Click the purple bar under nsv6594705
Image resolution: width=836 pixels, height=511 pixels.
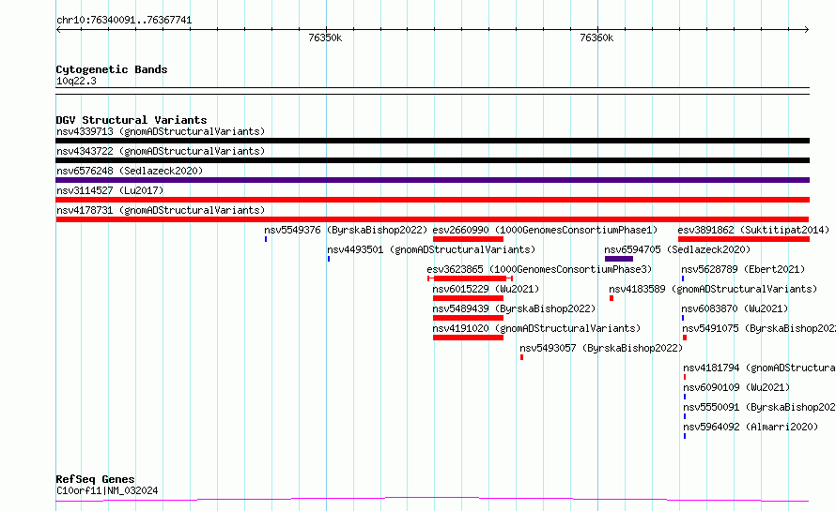[x=619, y=259]
